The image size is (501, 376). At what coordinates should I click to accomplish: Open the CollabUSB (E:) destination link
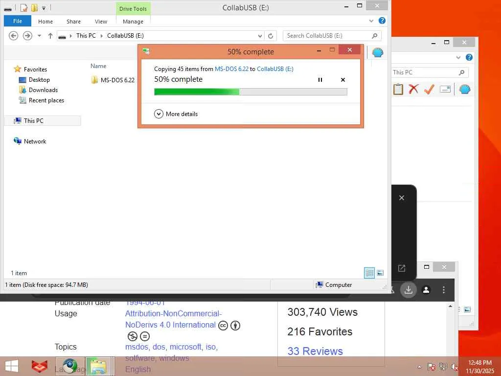coord(275,69)
